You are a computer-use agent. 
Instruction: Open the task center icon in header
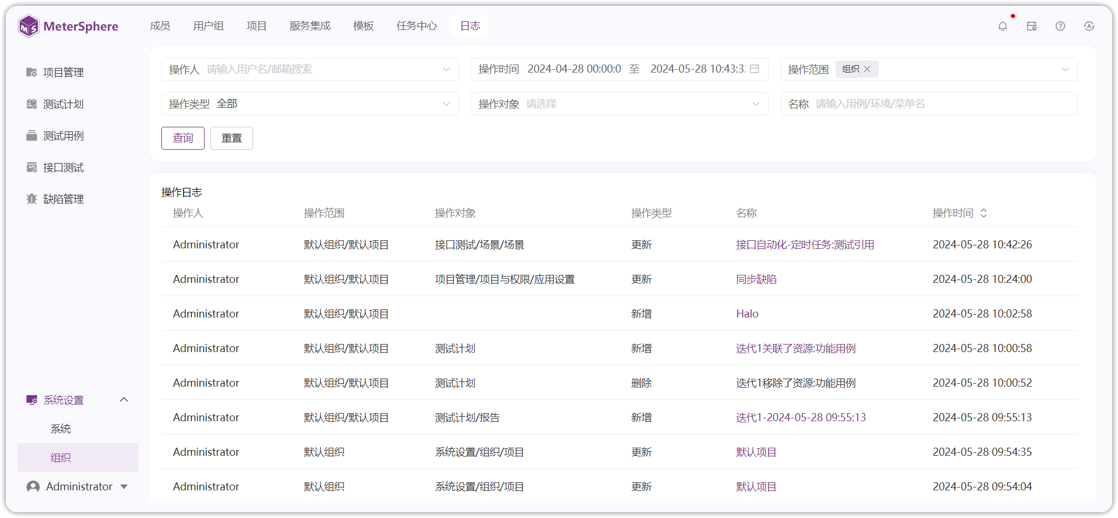[x=1032, y=26]
